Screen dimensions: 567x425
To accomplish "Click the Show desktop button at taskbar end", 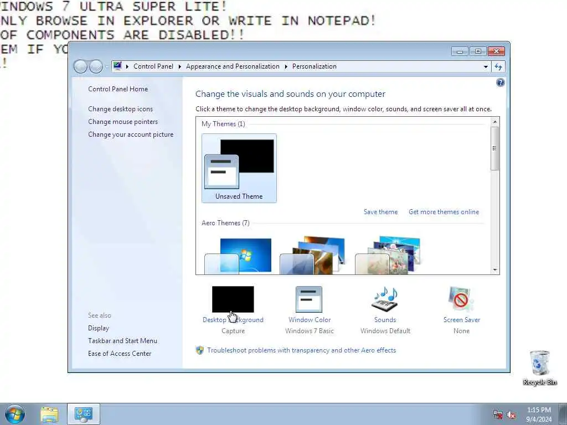I will pos(563,414).
